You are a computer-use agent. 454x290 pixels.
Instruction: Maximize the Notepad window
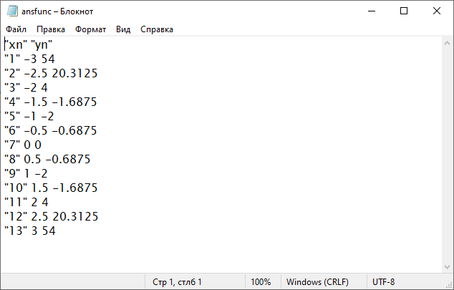pos(404,11)
